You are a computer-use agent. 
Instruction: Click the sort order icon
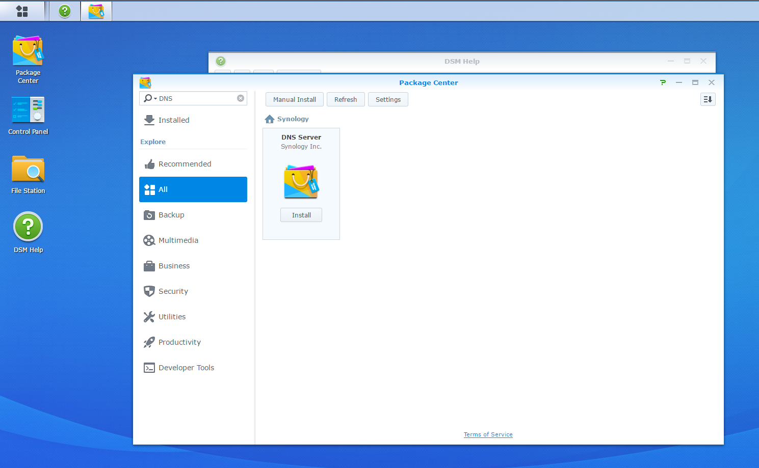coord(708,99)
